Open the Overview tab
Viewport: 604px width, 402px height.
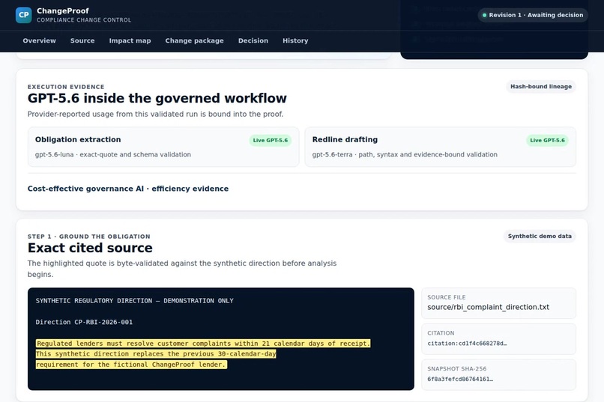pyautogui.click(x=39, y=40)
